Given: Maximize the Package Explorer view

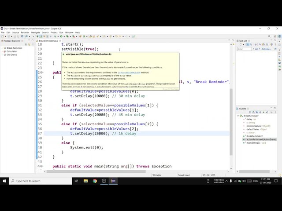Looking at the screenshot, I should pos(33,40).
